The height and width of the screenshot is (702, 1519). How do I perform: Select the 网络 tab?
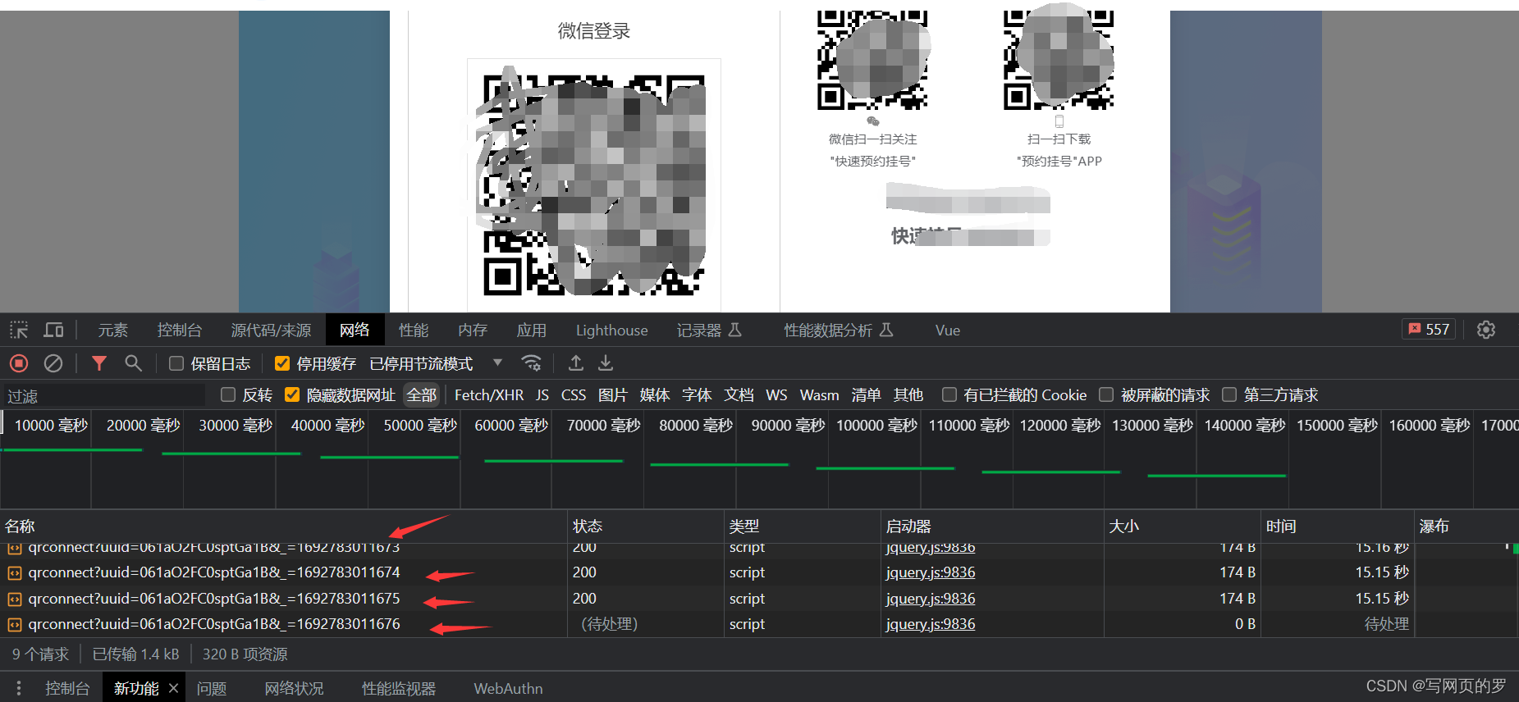pyautogui.click(x=355, y=330)
